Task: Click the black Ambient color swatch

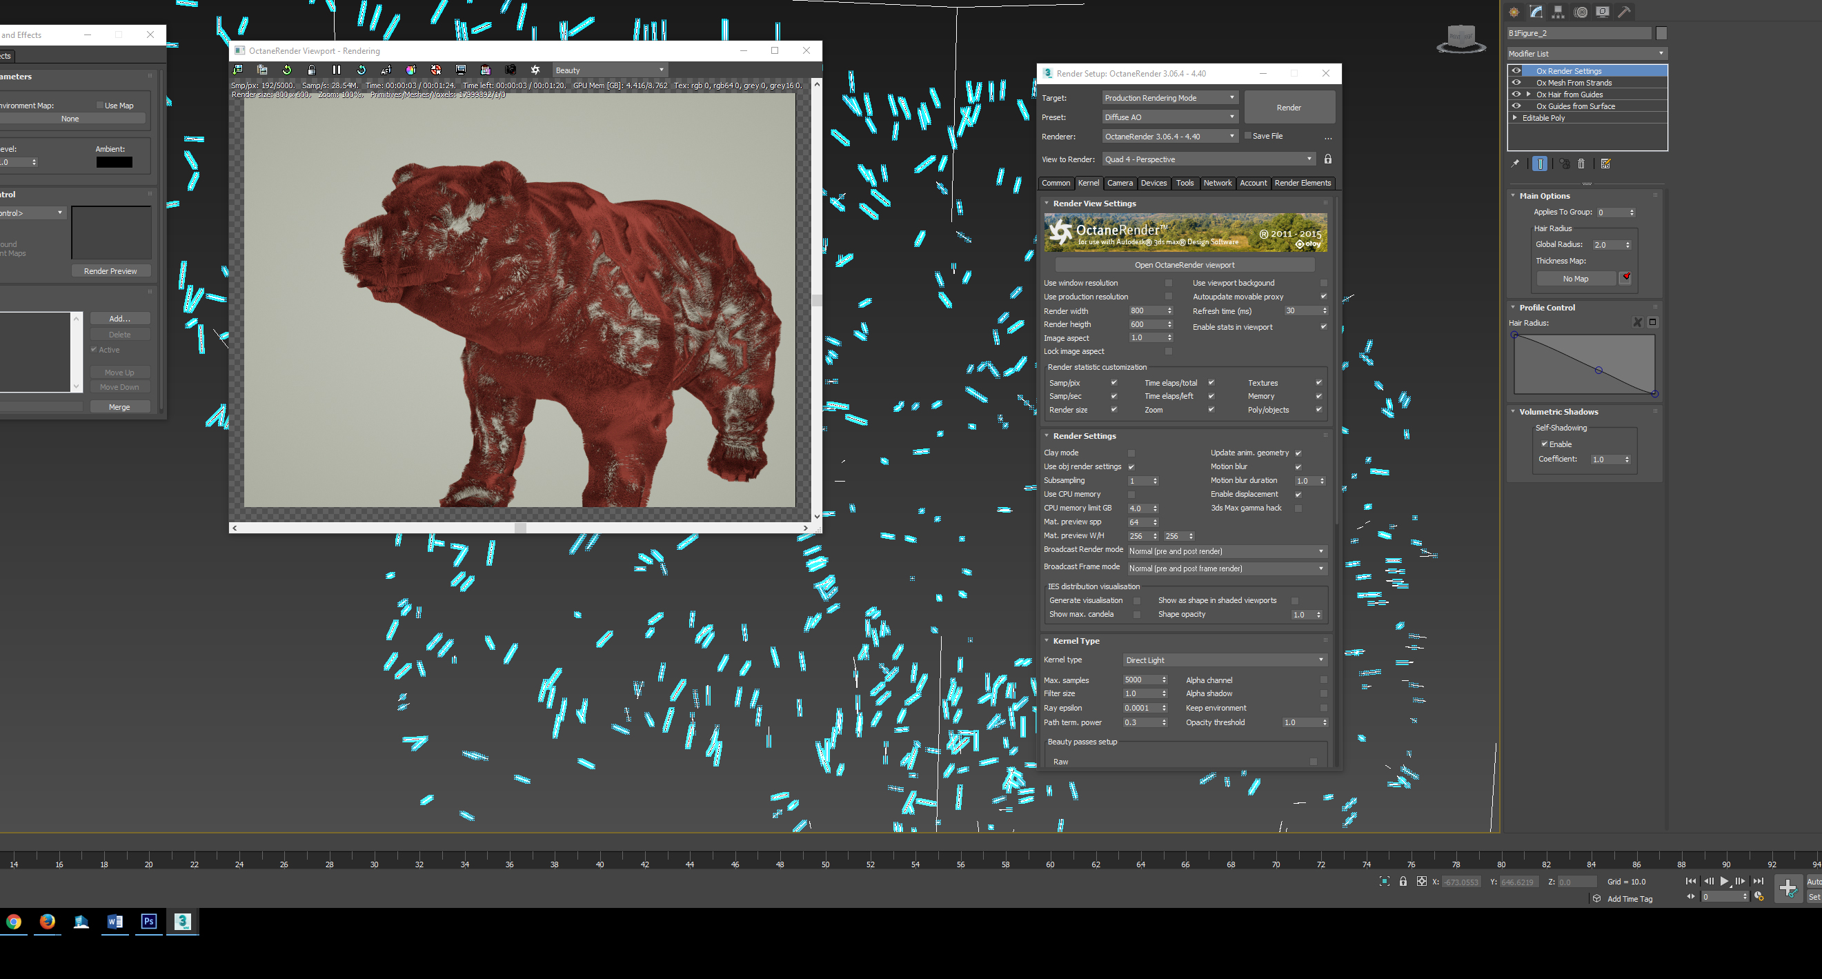Action: coord(114,163)
